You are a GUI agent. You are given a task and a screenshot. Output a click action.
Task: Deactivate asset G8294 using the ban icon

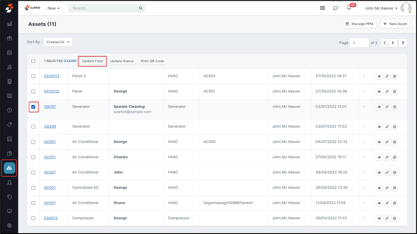[394, 127]
